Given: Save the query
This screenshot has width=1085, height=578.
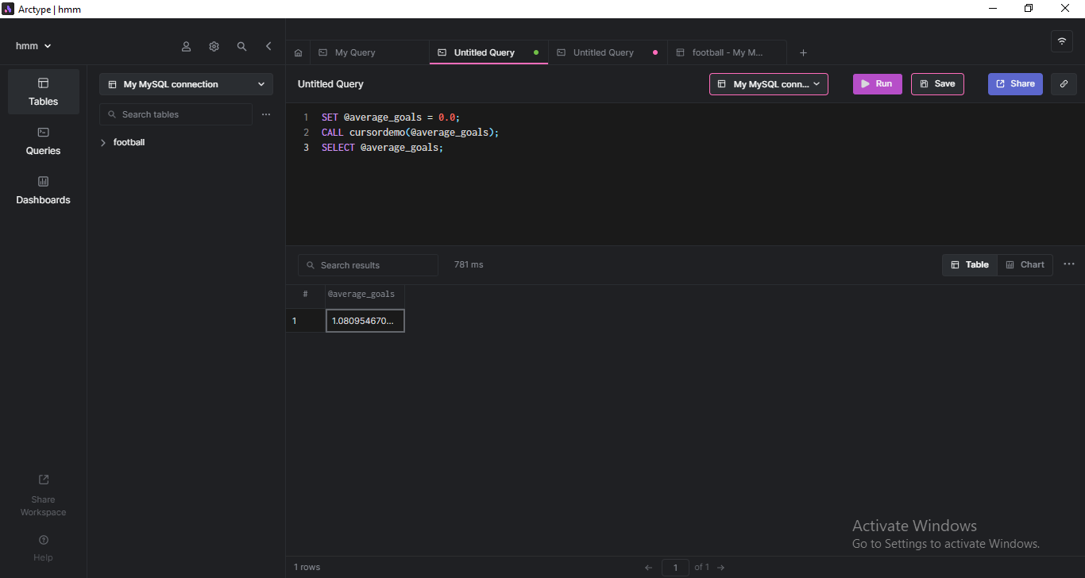Looking at the screenshot, I should coord(937,84).
